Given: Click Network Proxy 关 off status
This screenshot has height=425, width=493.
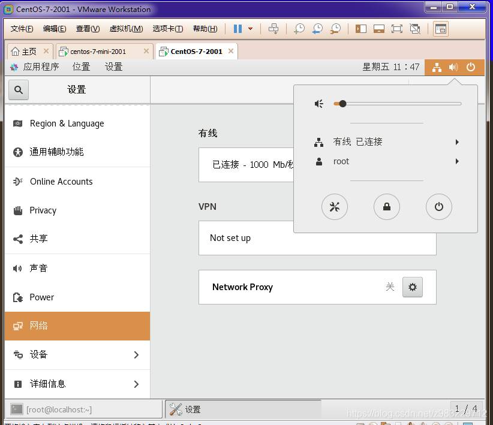Looking at the screenshot, I should [390, 287].
